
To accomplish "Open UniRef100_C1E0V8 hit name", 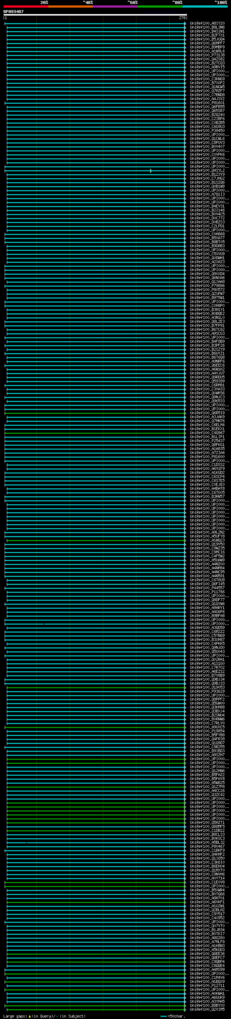I will (x=207, y=882).
